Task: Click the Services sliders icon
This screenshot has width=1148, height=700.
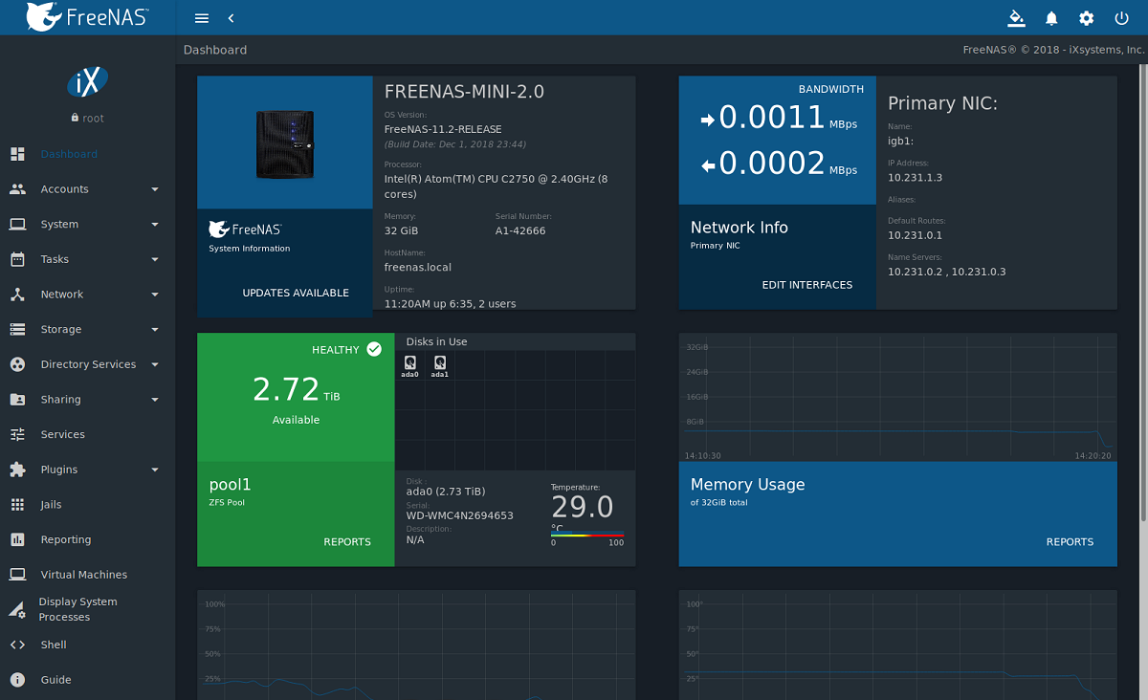Action: (17, 434)
